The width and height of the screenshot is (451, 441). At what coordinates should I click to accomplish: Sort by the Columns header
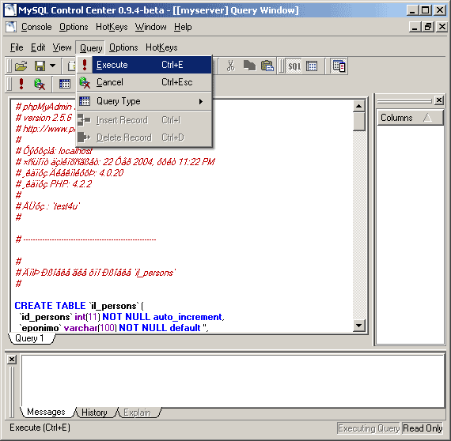click(410, 118)
